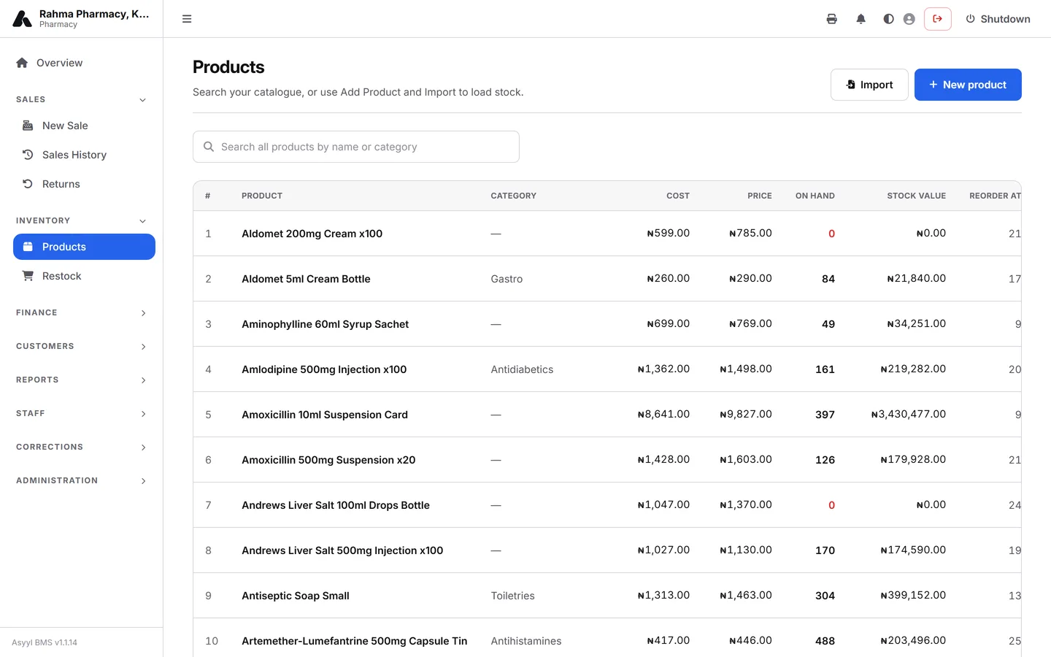Click the COST column header

tap(678, 196)
